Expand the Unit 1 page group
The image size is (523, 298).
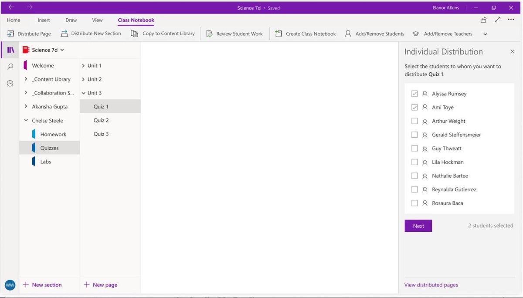click(83, 66)
